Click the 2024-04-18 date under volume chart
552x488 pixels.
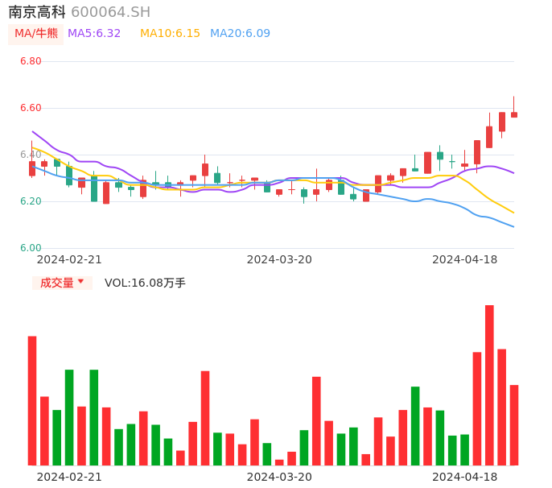465,477
